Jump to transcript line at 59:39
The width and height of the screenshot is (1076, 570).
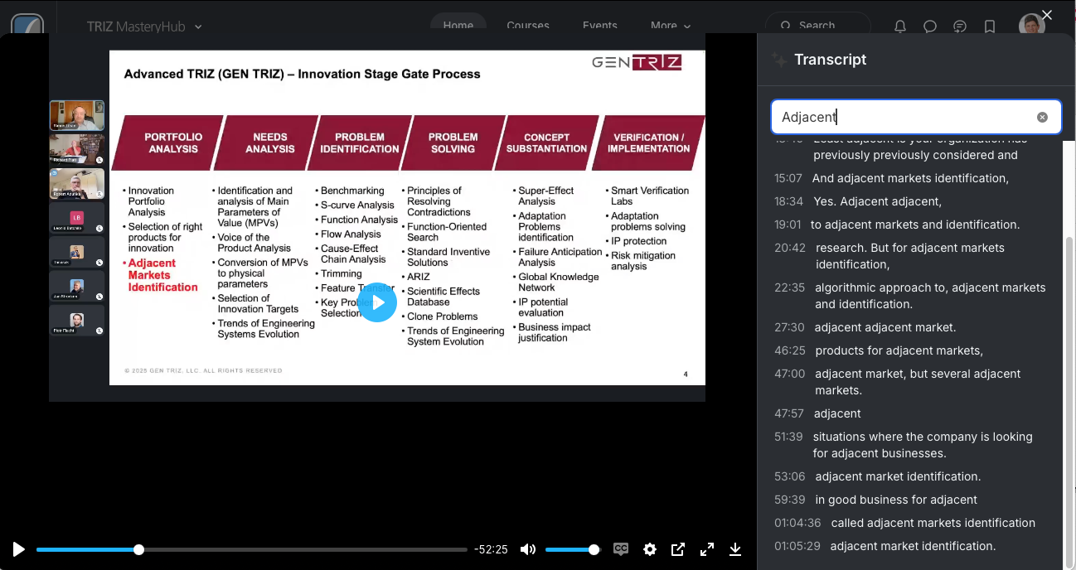(x=910, y=500)
